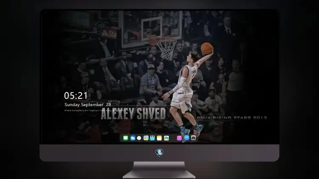Launch the clapperboard video app in dock

point(152,138)
